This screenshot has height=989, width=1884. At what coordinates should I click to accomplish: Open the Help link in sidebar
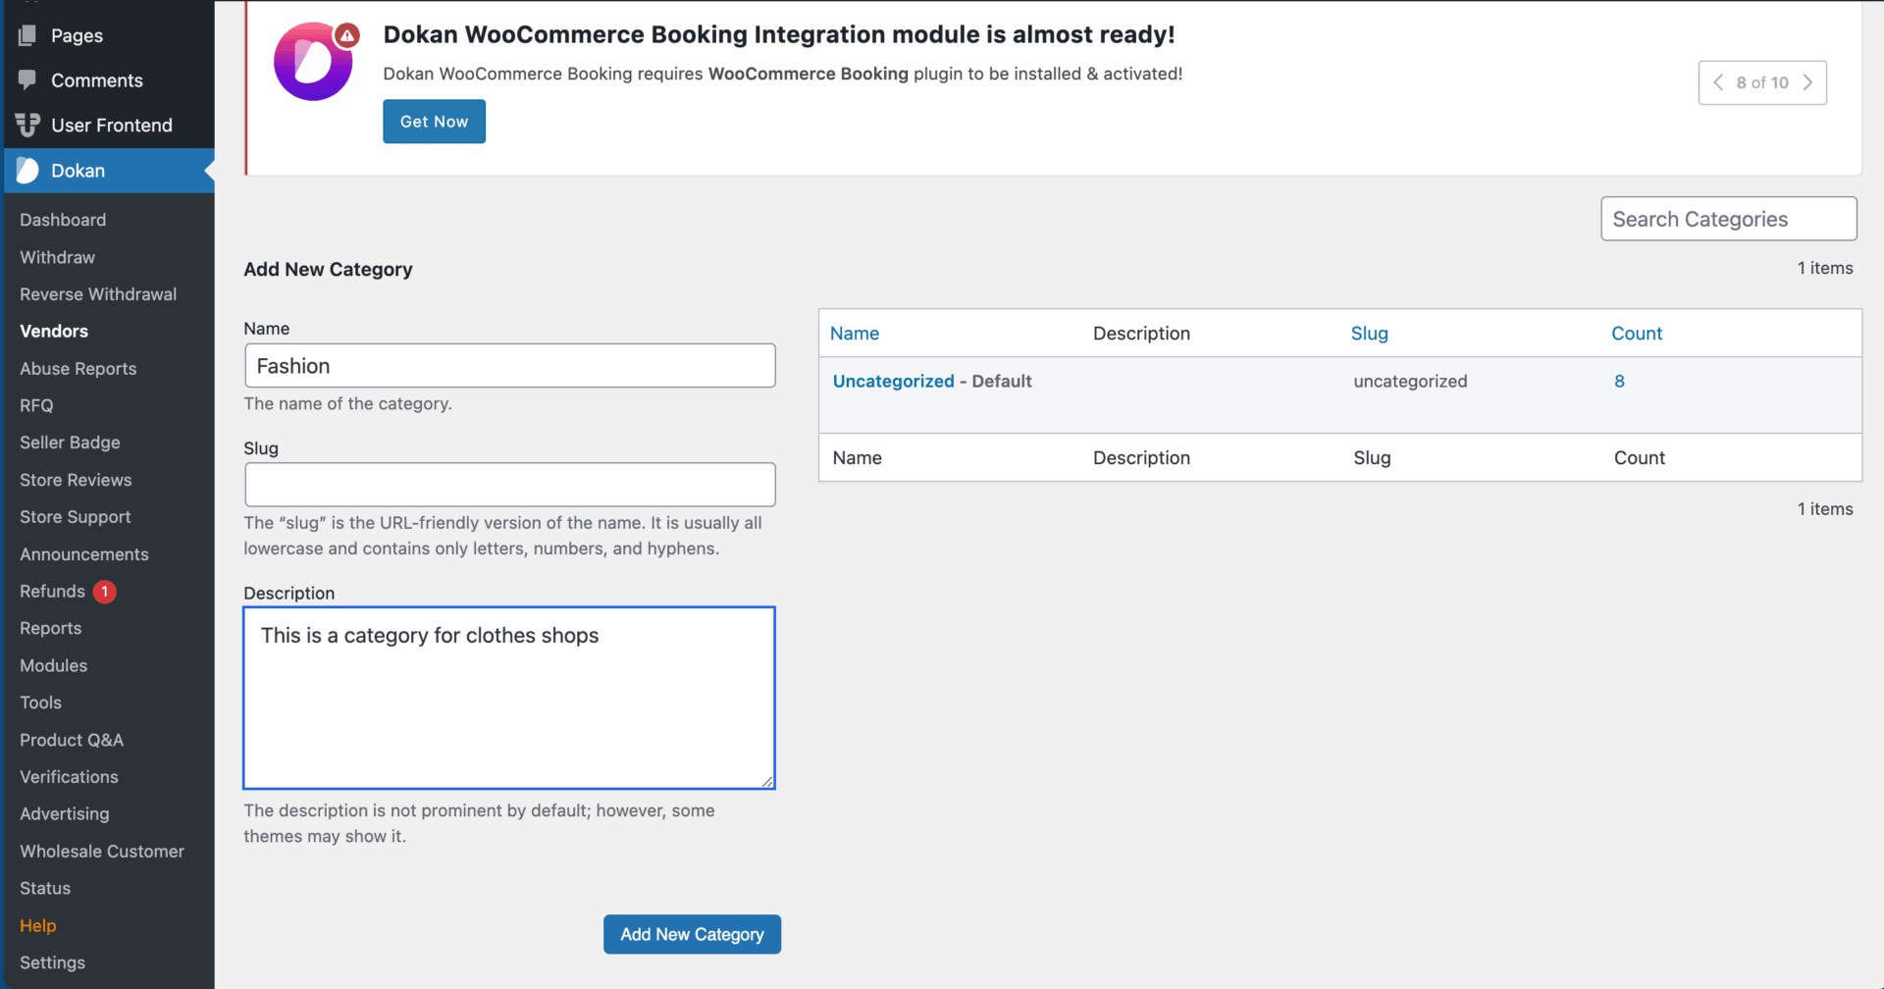point(37,925)
